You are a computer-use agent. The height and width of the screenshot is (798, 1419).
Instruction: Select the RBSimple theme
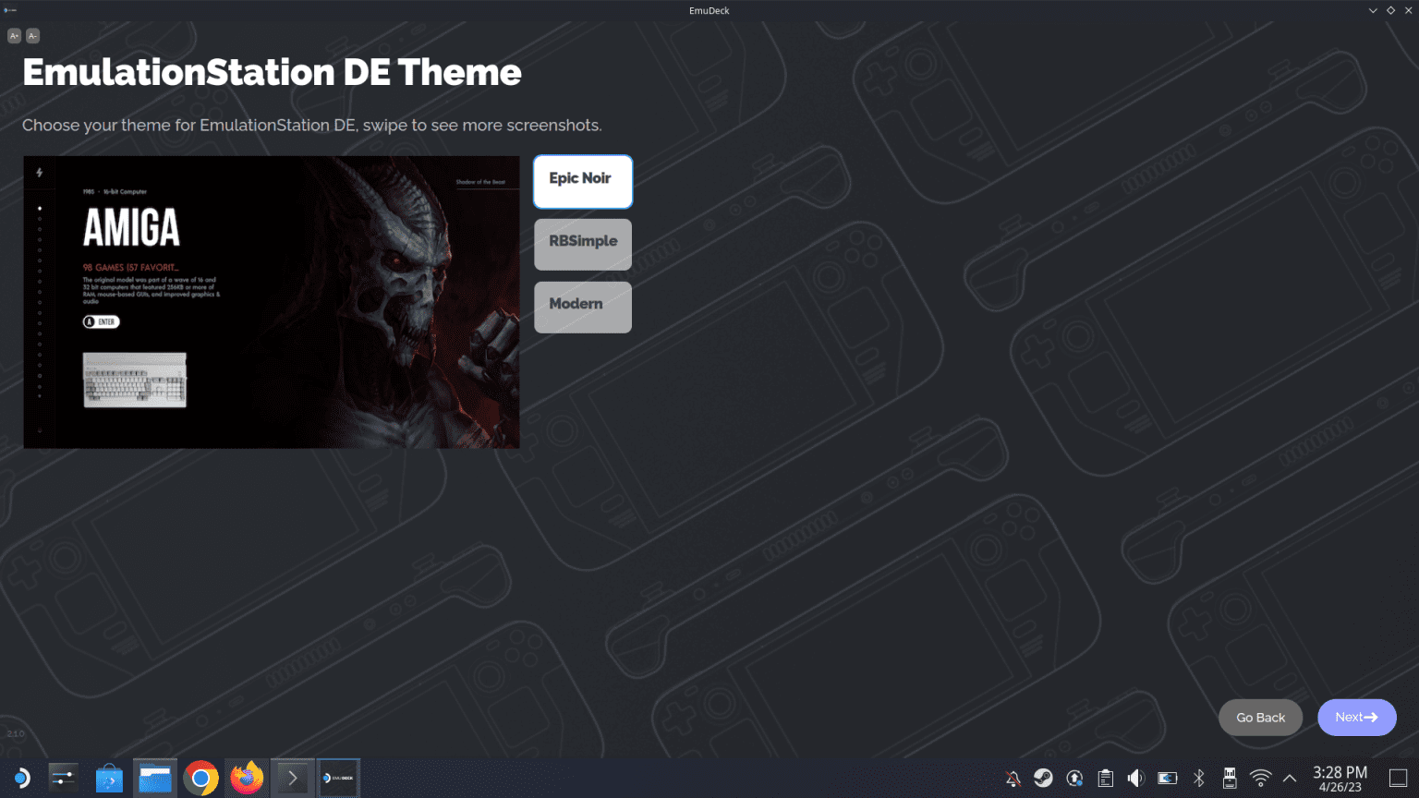coord(582,244)
